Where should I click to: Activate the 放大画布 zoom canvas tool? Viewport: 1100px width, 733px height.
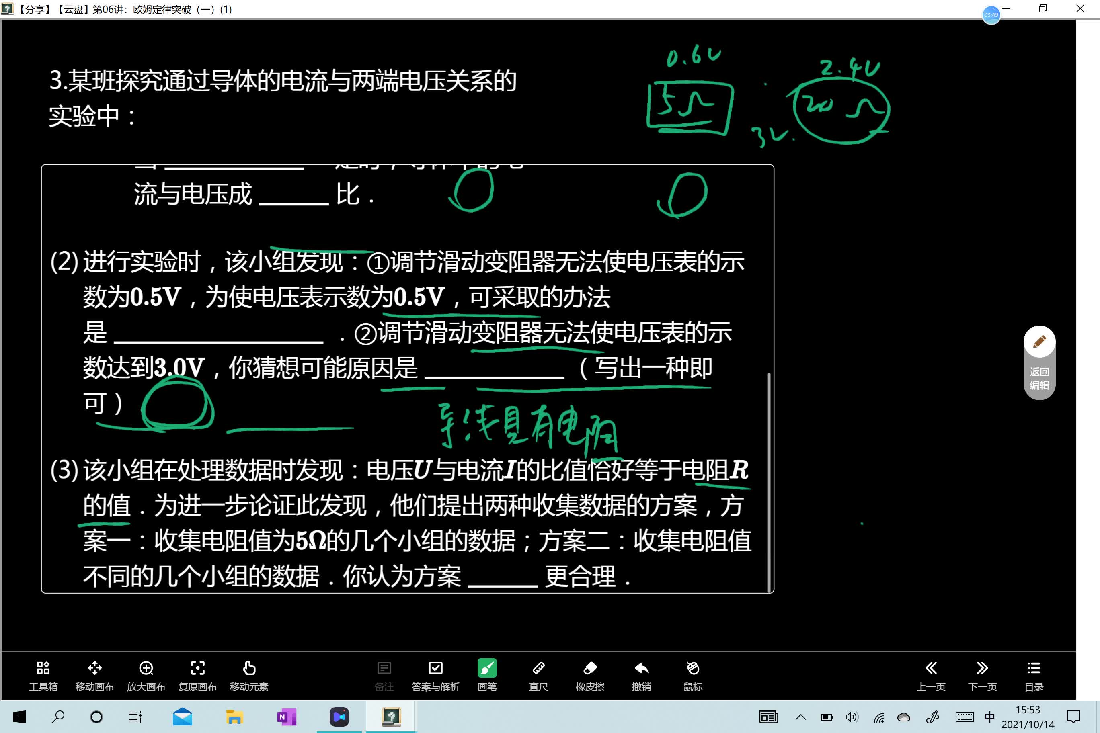pos(146,675)
